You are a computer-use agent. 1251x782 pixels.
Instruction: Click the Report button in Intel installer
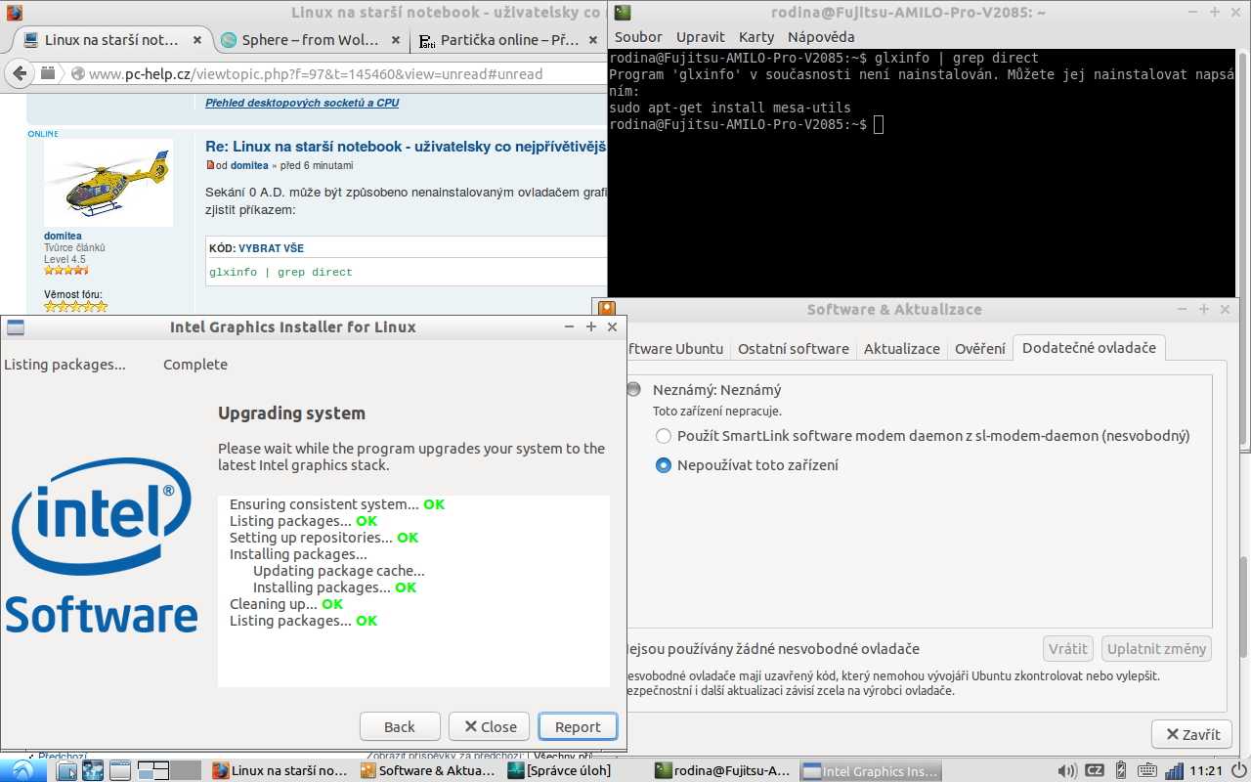[578, 726]
